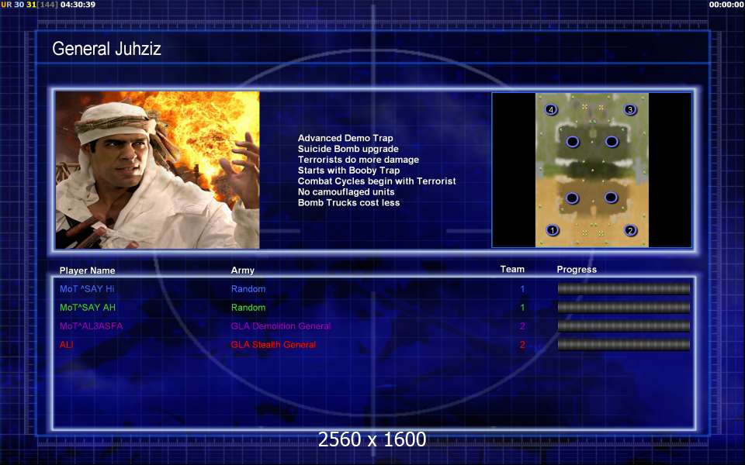
Task: Click the team number for ALI
Action: (522, 344)
